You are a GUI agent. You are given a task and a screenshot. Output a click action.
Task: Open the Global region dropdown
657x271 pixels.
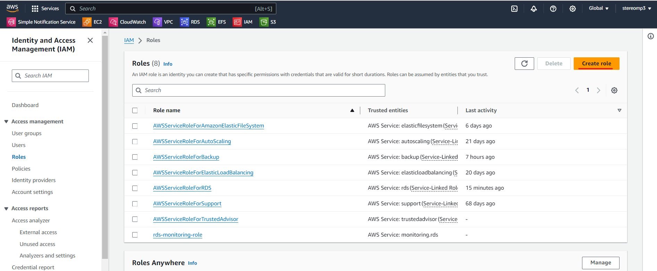point(599,8)
